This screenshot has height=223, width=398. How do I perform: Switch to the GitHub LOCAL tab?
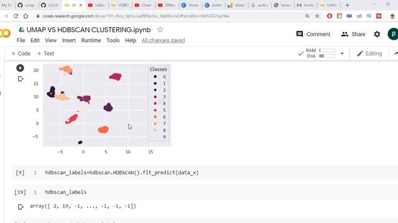50,5
